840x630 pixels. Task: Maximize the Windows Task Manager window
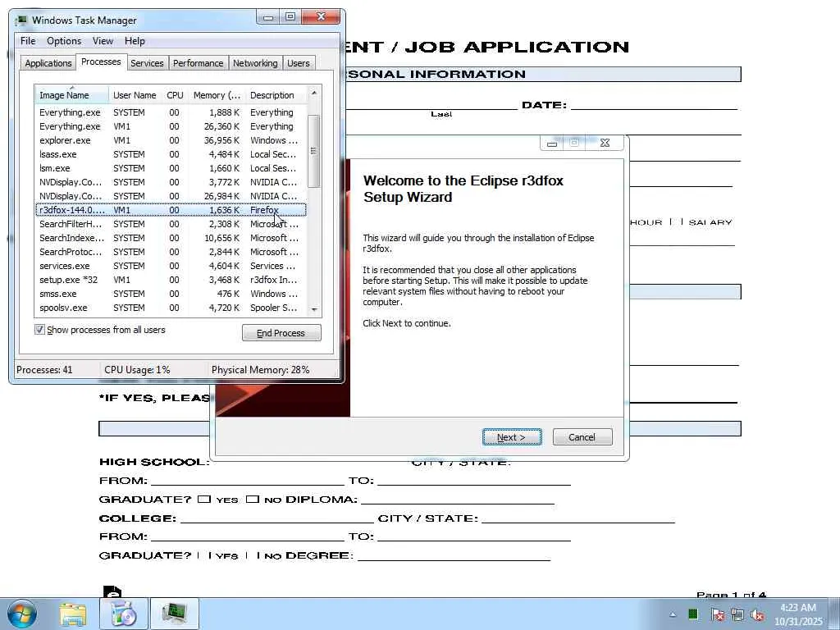(290, 18)
